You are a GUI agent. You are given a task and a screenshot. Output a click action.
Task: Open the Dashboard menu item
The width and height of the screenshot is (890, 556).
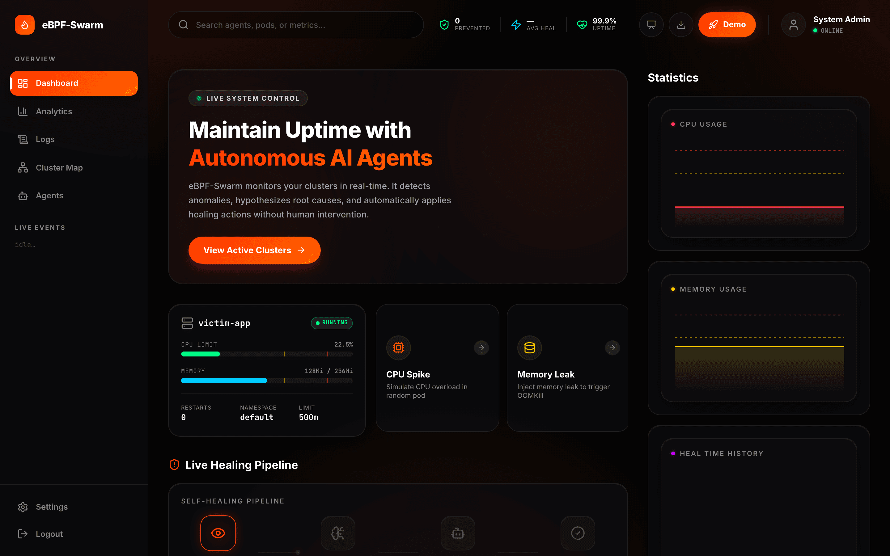coord(74,83)
